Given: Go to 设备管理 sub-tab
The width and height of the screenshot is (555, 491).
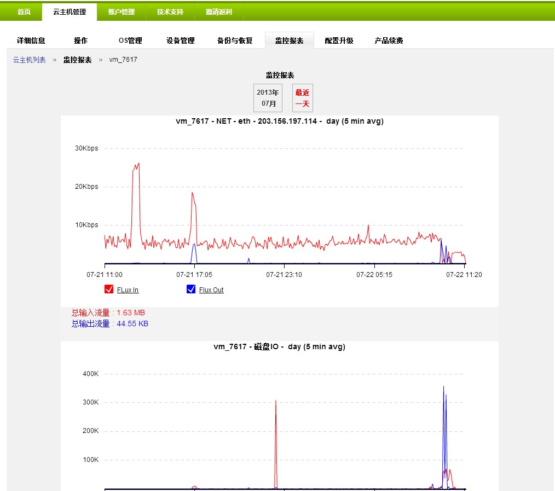Looking at the screenshot, I should point(181,41).
